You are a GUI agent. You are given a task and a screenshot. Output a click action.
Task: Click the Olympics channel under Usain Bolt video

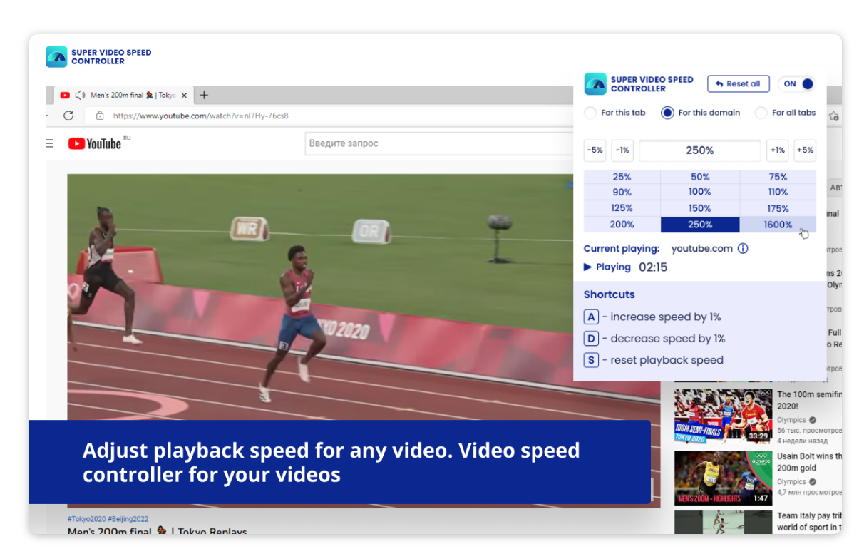point(791,482)
